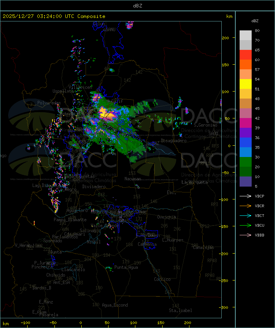275x328 pixels.
Task: Click the timestamp '2025/12/27 03:24:00 UTC Composite'
Action: coord(54,16)
